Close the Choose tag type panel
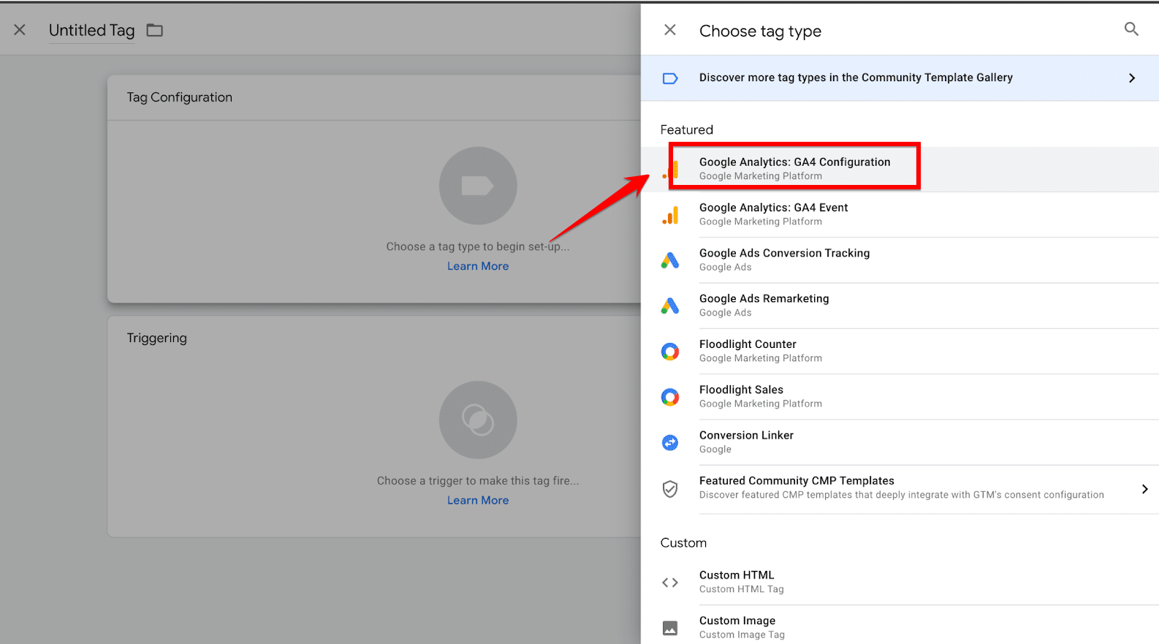 (669, 30)
